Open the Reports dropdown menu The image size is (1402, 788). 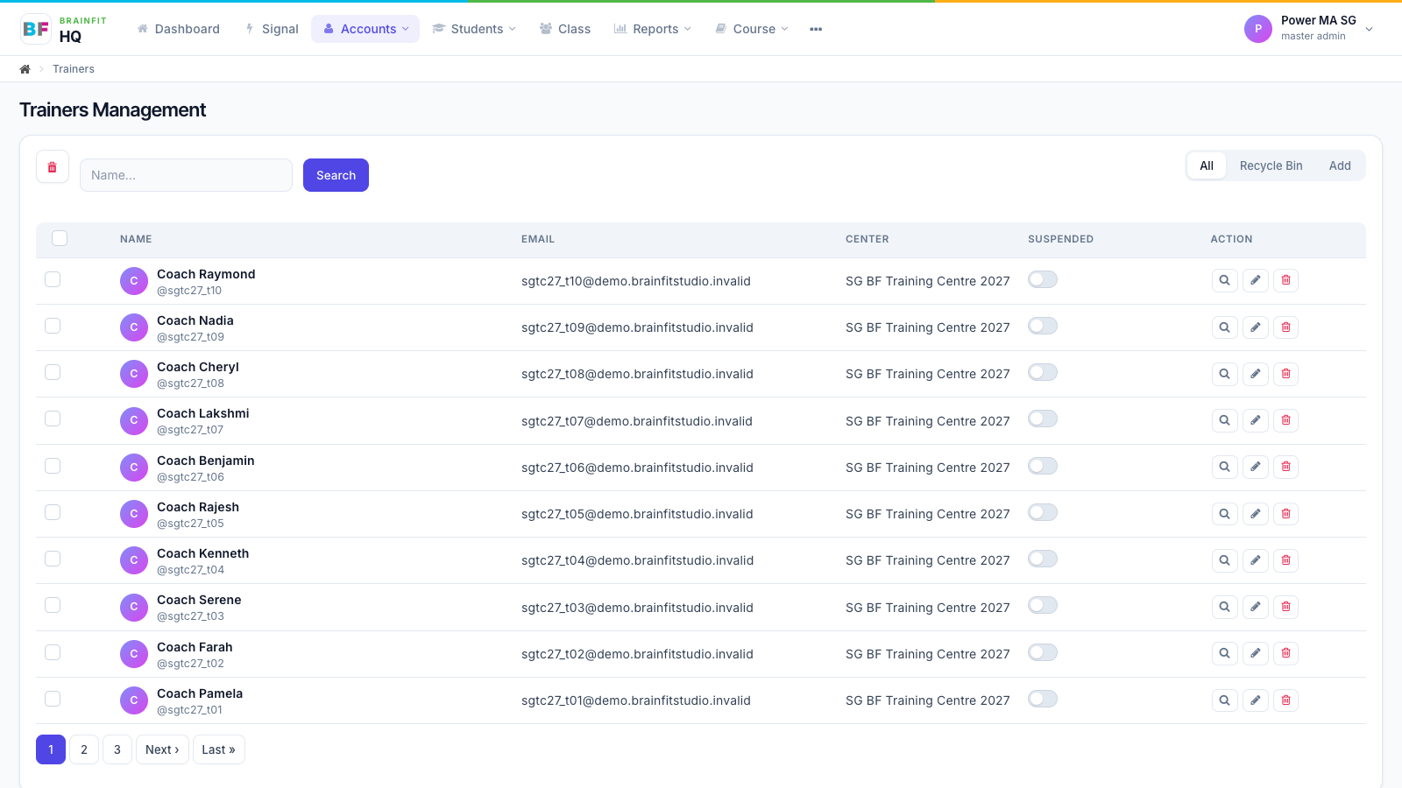653,29
